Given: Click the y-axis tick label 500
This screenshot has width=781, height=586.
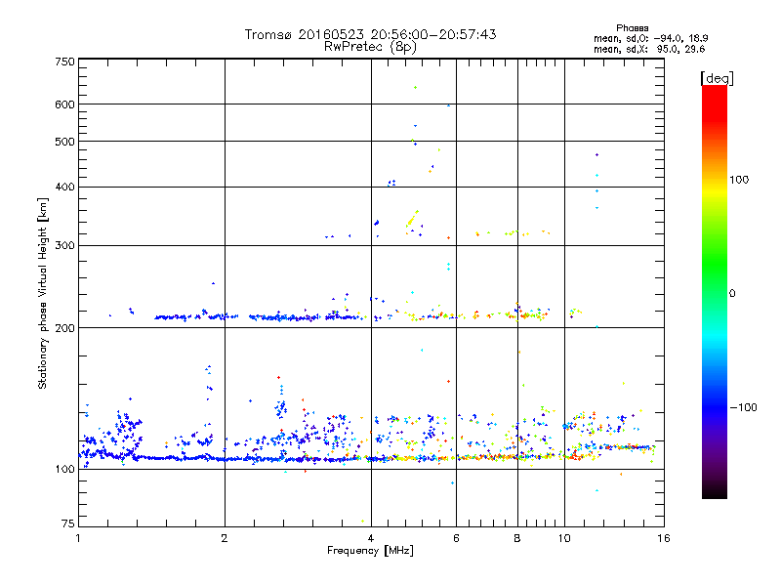Looking at the screenshot, I should (x=64, y=142).
